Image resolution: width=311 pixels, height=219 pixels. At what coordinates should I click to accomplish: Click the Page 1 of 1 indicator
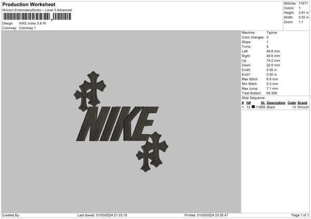pos(300,215)
